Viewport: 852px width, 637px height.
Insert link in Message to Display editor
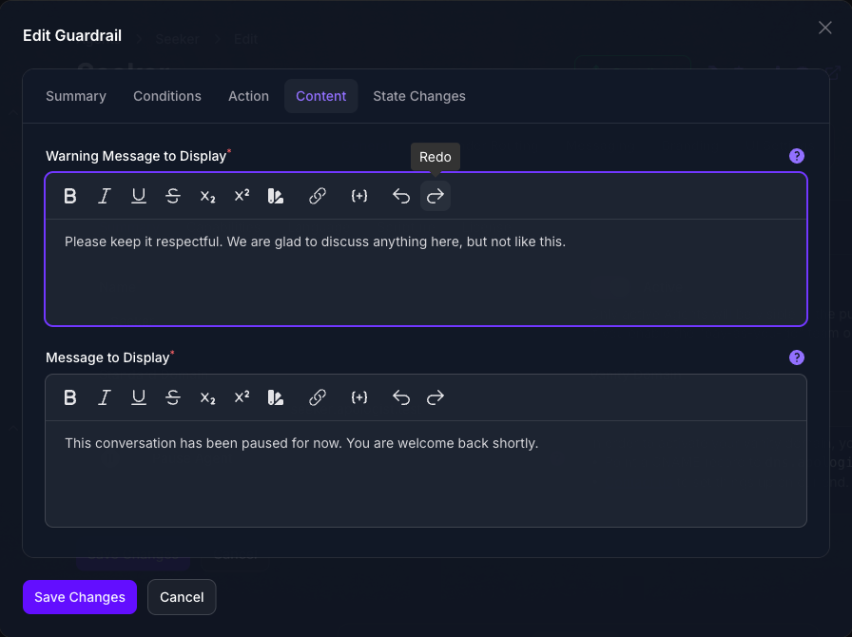(x=318, y=397)
